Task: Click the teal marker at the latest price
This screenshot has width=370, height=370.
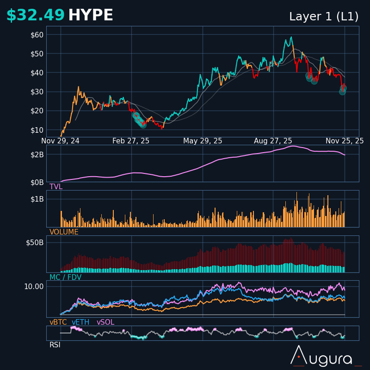Action: (343, 90)
